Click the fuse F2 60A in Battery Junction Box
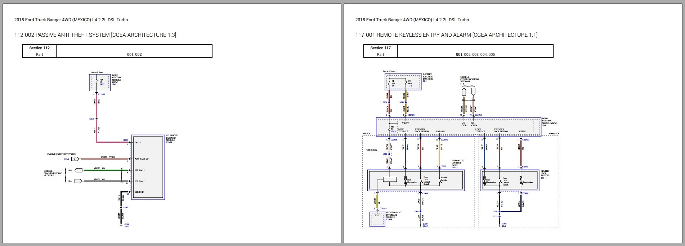 (x=406, y=83)
